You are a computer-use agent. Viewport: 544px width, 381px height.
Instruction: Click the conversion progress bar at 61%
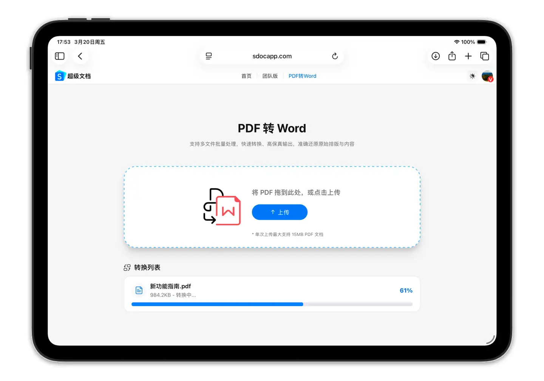(272, 304)
